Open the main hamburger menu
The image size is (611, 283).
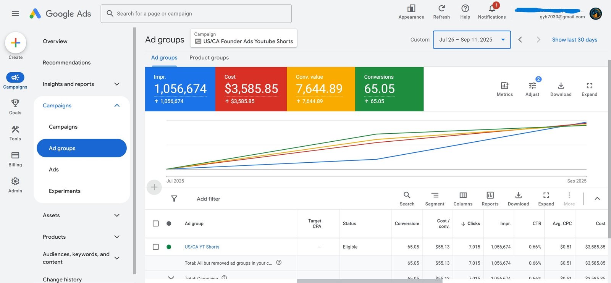(x=15, y=14)
